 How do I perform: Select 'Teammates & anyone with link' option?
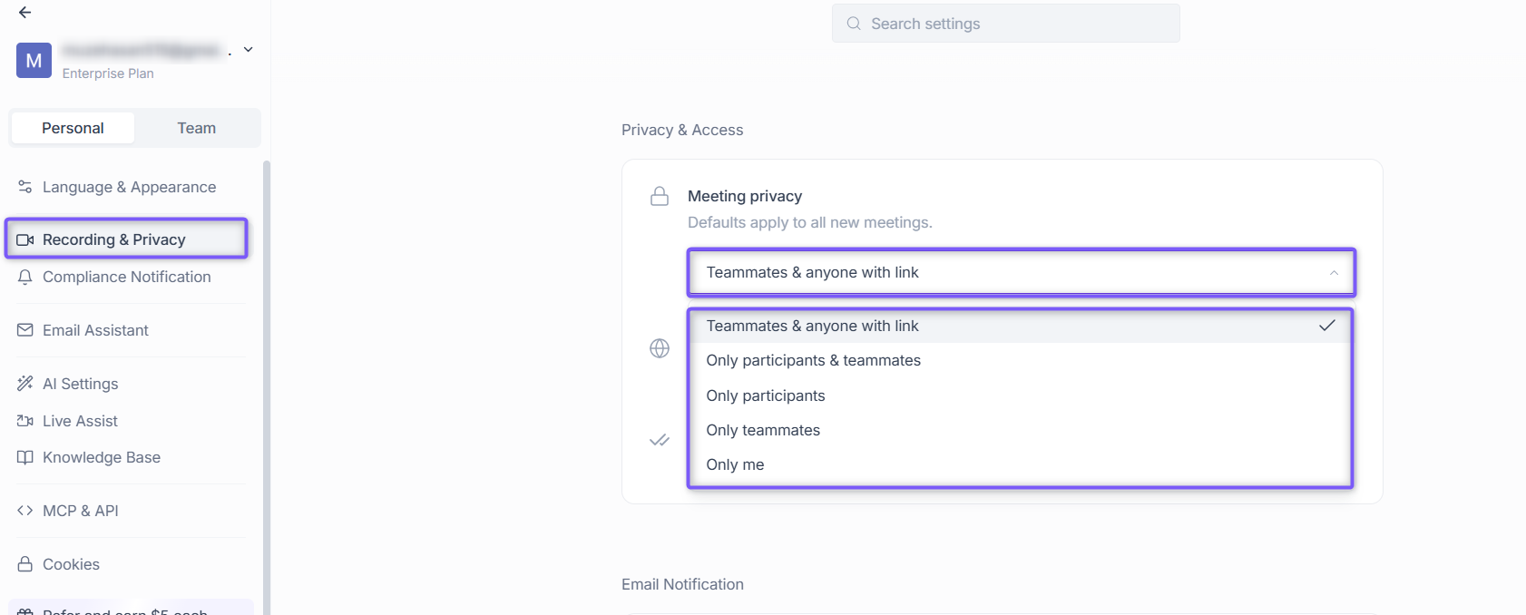[1020, 326]
